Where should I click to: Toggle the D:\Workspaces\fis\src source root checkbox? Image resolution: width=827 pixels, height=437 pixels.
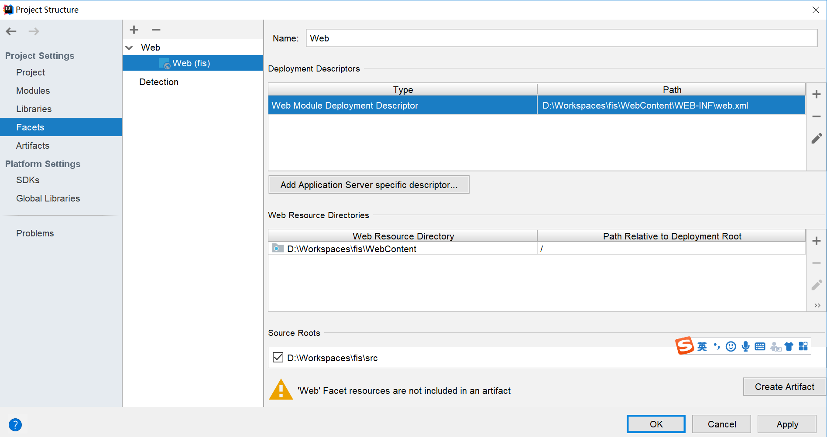click(278, 358)
